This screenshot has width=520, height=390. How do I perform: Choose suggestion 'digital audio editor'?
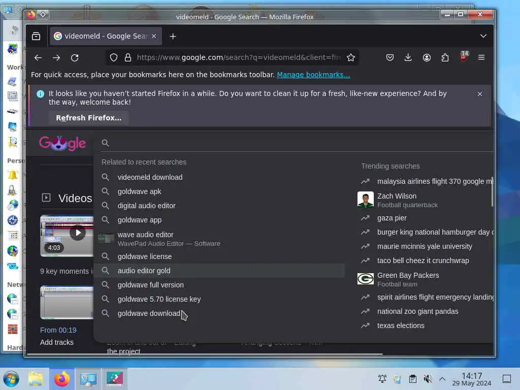(x=219, y=206)
